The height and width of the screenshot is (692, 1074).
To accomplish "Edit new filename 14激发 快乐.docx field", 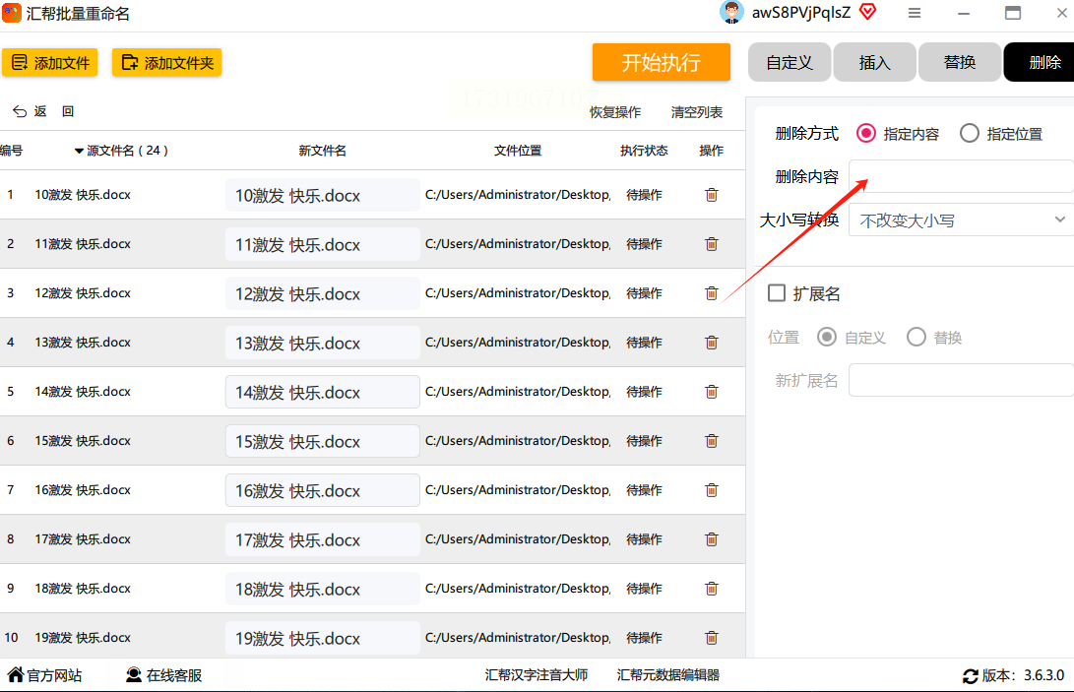I will [323, 392].
